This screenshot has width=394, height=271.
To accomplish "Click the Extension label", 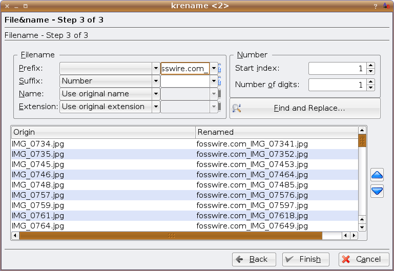I will click(x=38, y=107).
